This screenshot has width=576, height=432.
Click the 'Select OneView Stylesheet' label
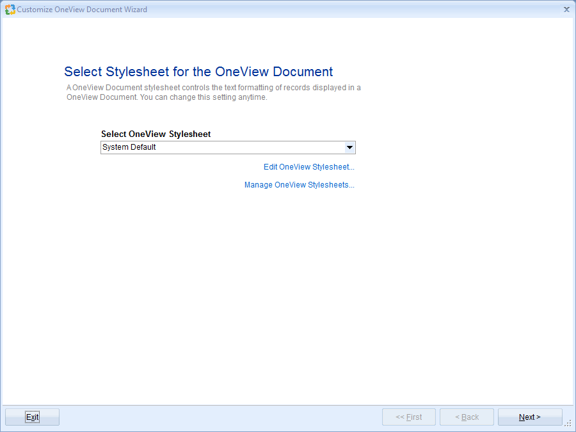pos(156,134)
